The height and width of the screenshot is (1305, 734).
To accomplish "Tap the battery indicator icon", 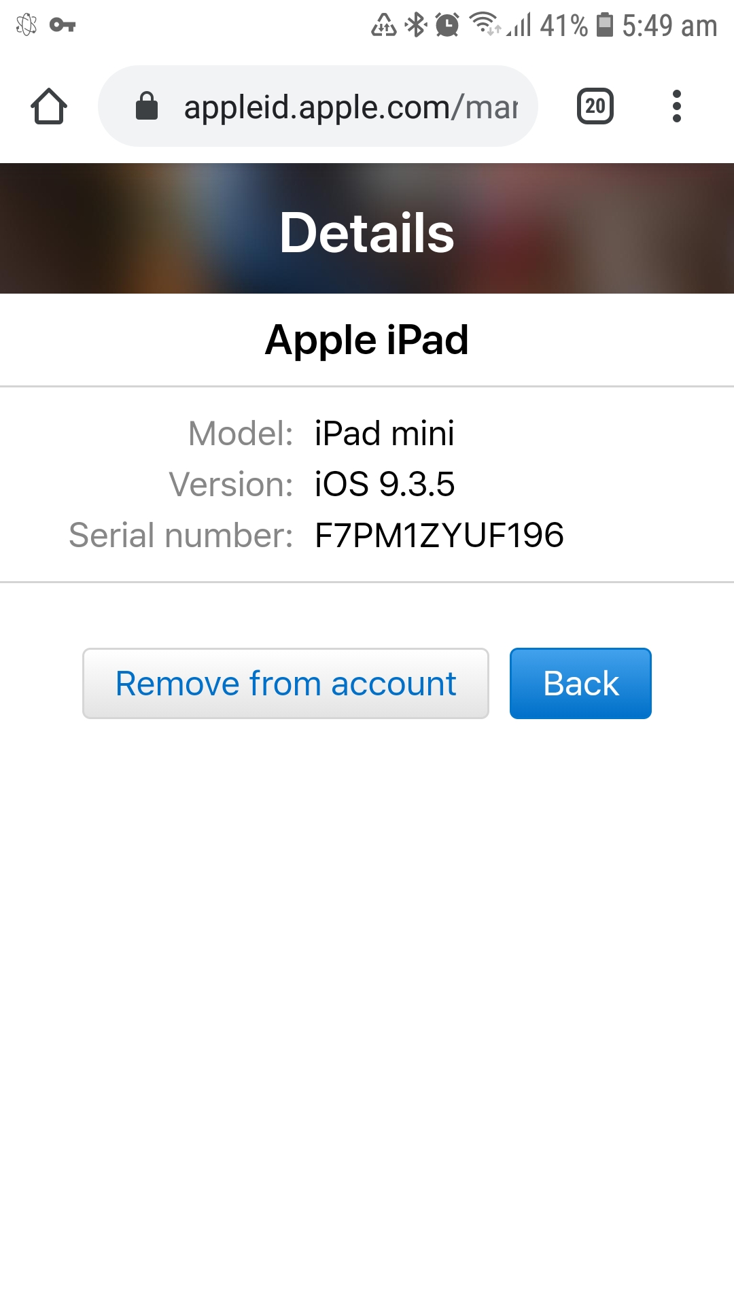I will pyautogui.click(x=604, y=24).
